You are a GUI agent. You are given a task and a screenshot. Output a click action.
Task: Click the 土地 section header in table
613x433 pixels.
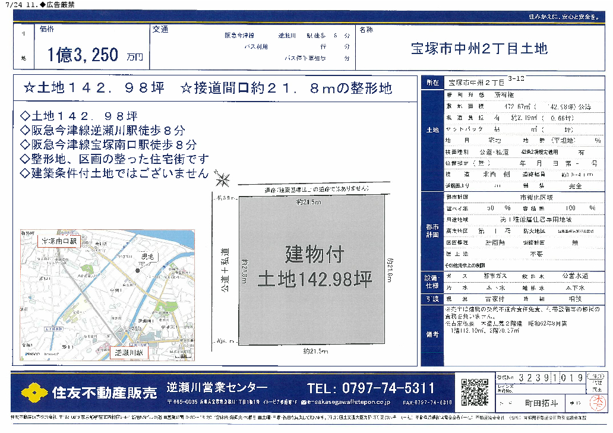click(x=432, y=130)
